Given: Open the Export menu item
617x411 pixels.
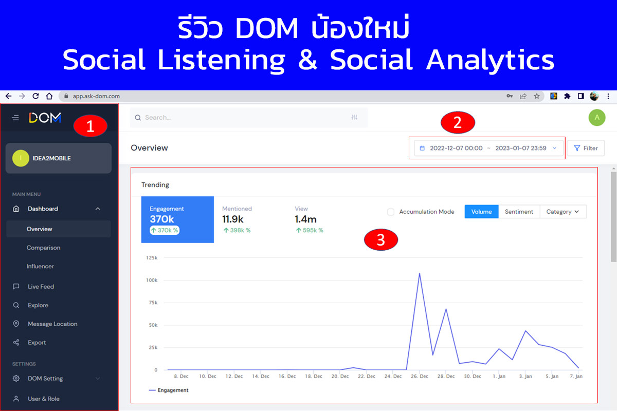Looking at the screenshot, I should click(x=37, y=342).
